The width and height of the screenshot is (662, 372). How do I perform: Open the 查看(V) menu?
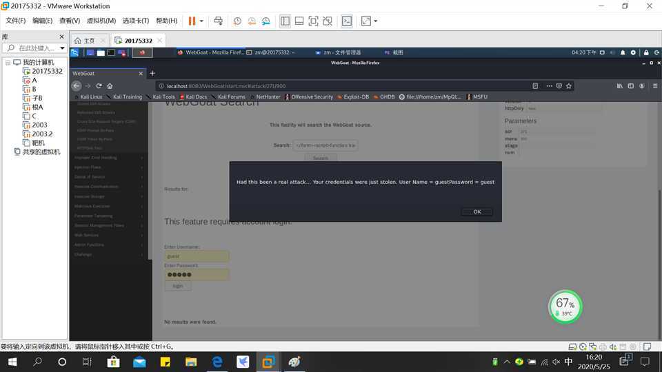coord(70,21)
